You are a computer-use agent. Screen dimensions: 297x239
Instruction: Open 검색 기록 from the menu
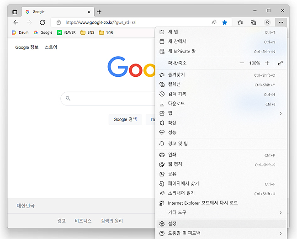(x=221, y=94)
